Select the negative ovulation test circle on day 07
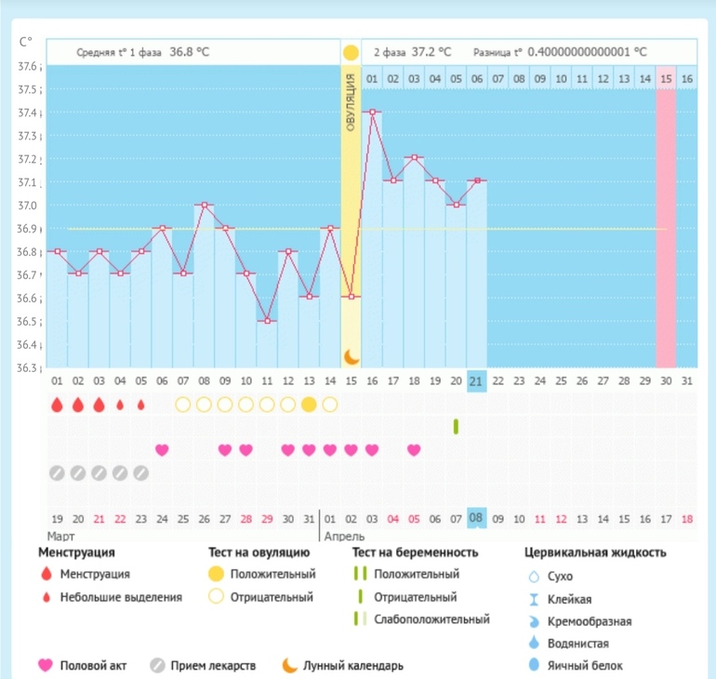The height and width of the screenshot is (679, 716). (182, 404)
